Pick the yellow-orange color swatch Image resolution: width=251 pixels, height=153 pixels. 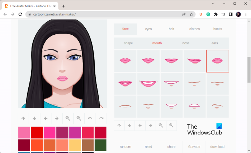tap(75, 145)
